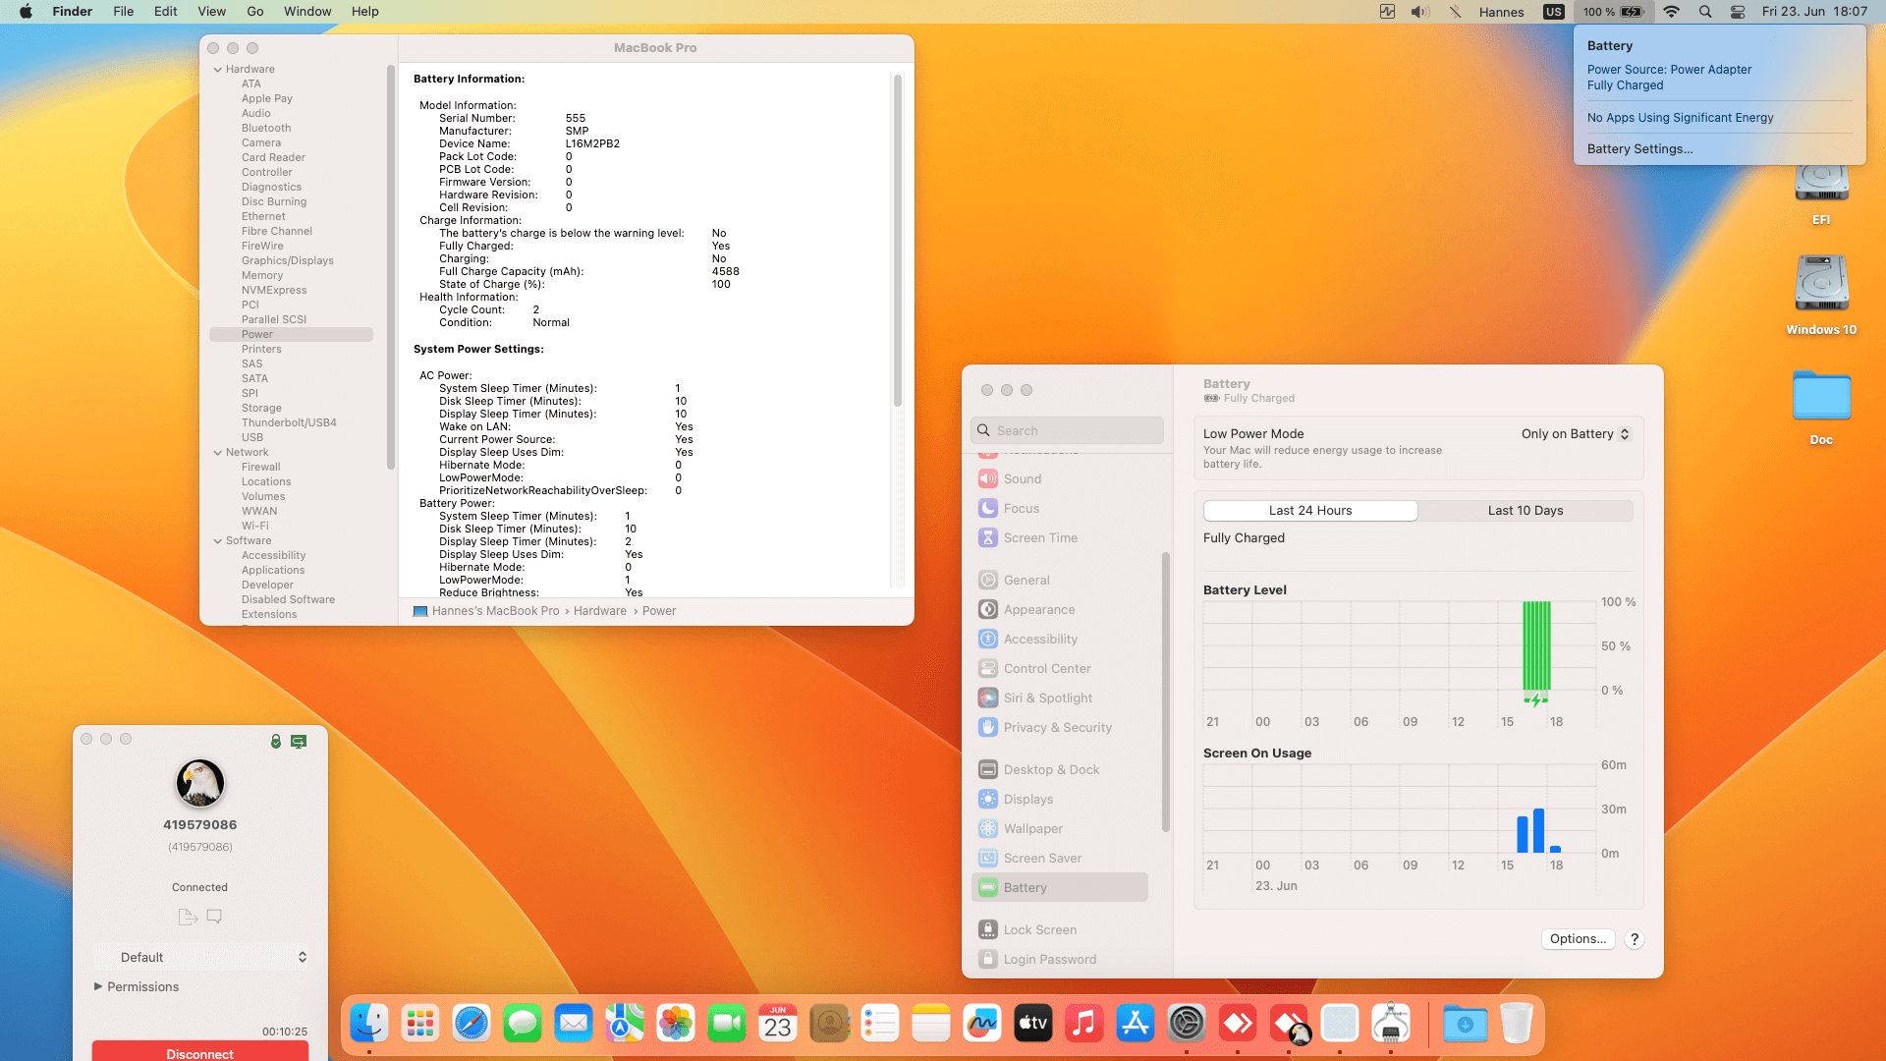Open Battery Settings from the battery menu
The width and height of the screenshot is (1886, 1061).
tap(1638, 148)
